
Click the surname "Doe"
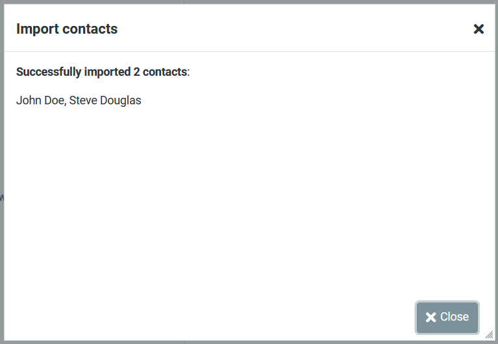pos(54,100)
